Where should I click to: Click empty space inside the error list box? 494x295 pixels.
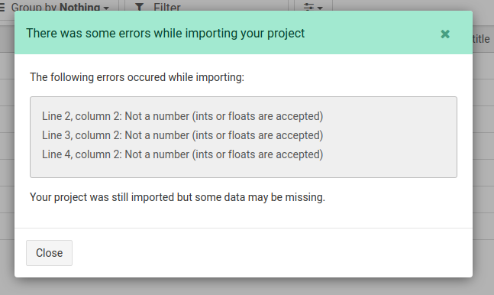click(x=391, y=138)
